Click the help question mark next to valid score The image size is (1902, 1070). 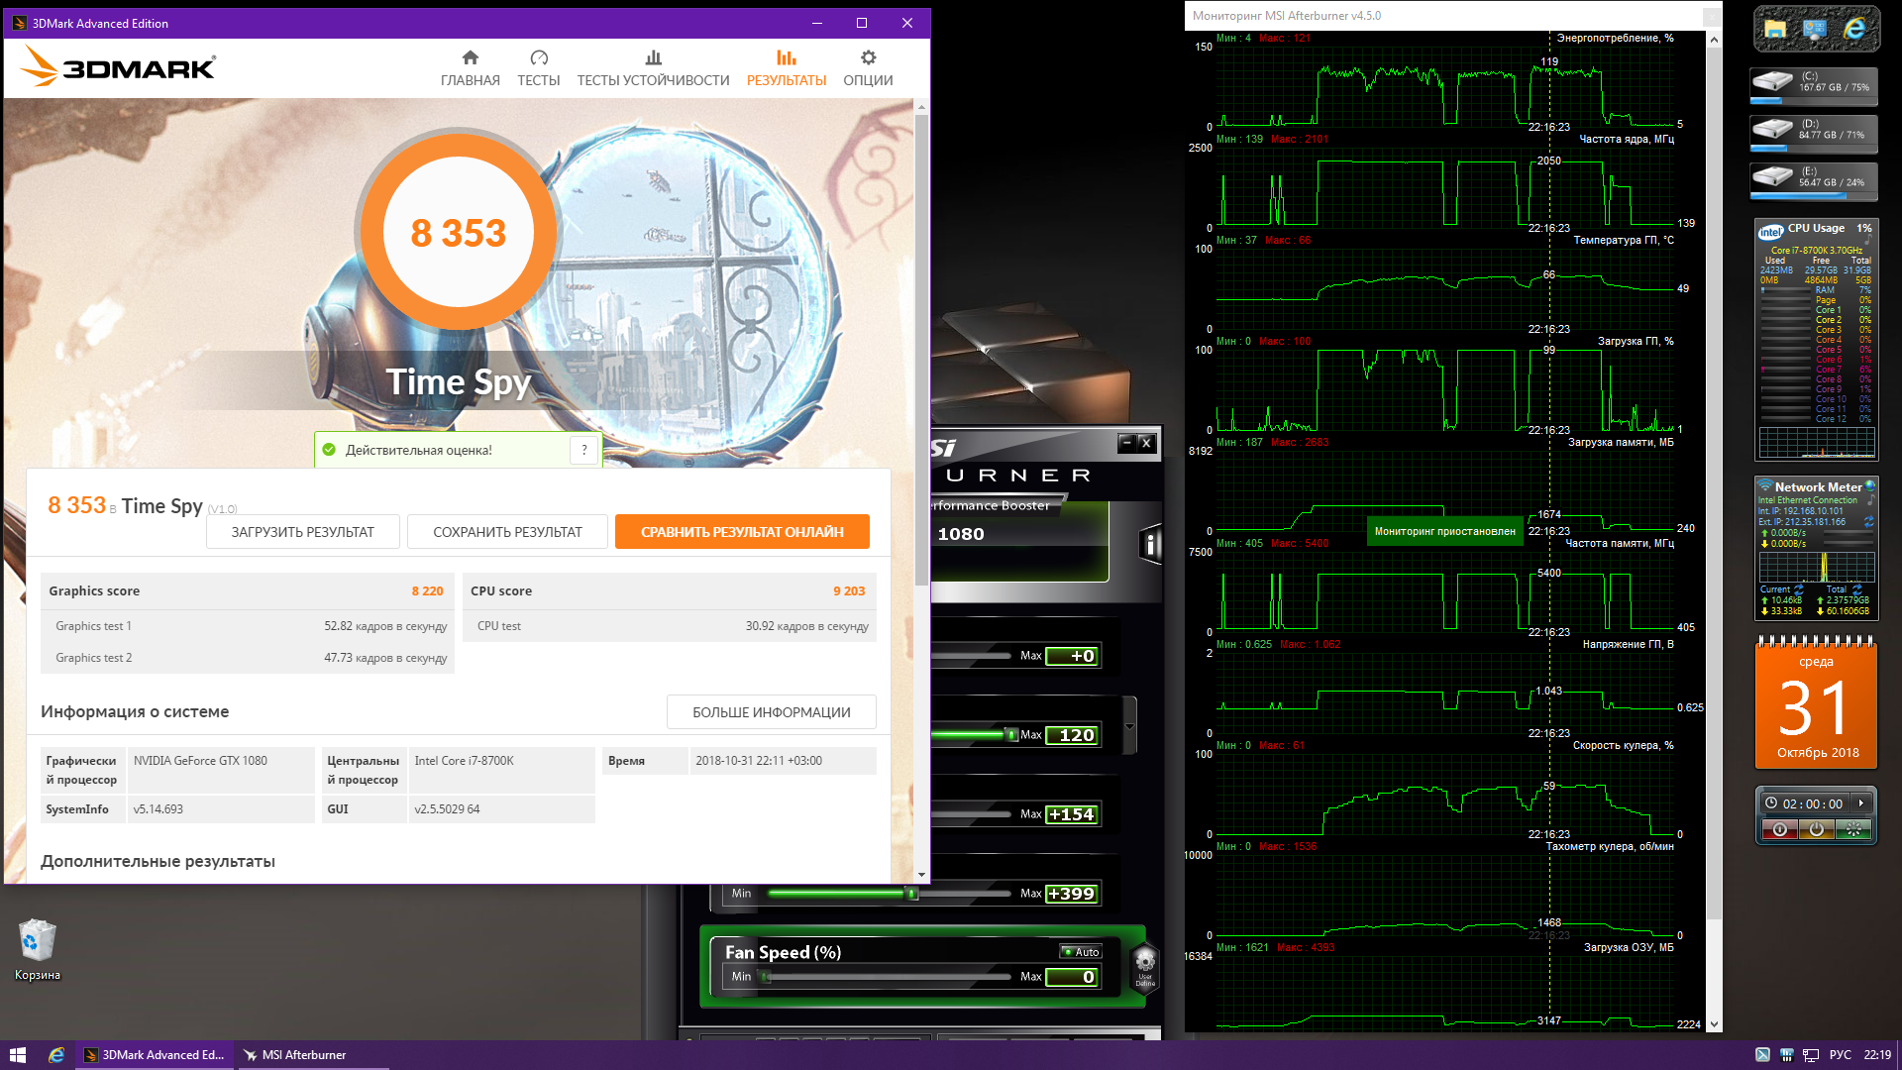coord(584,450)
